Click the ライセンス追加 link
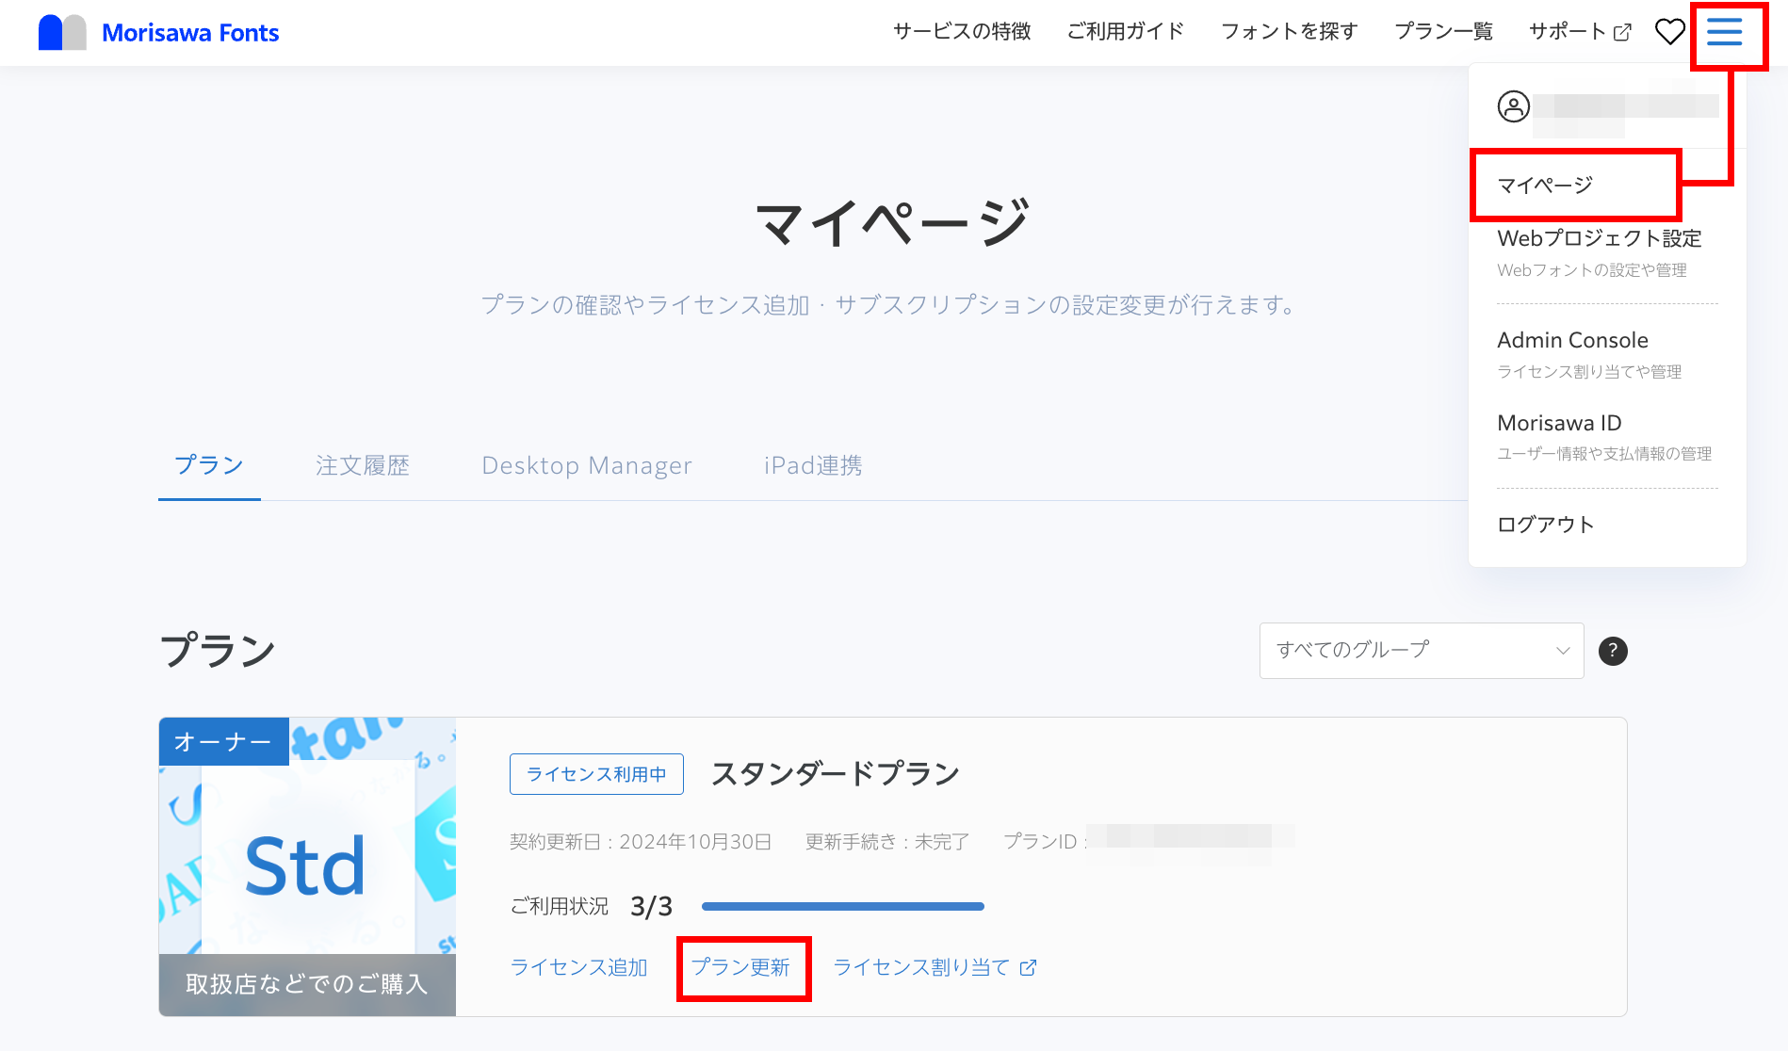The width and height of the screenshot is (1788, 1051). 578,967
